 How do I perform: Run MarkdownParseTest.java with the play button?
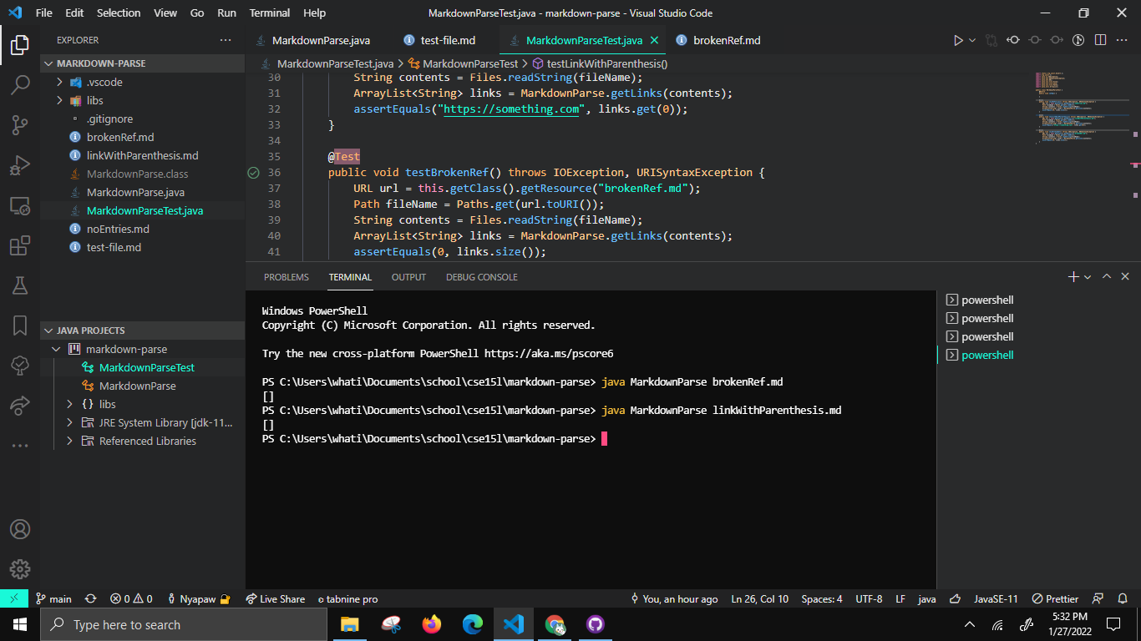coord(960,39)
